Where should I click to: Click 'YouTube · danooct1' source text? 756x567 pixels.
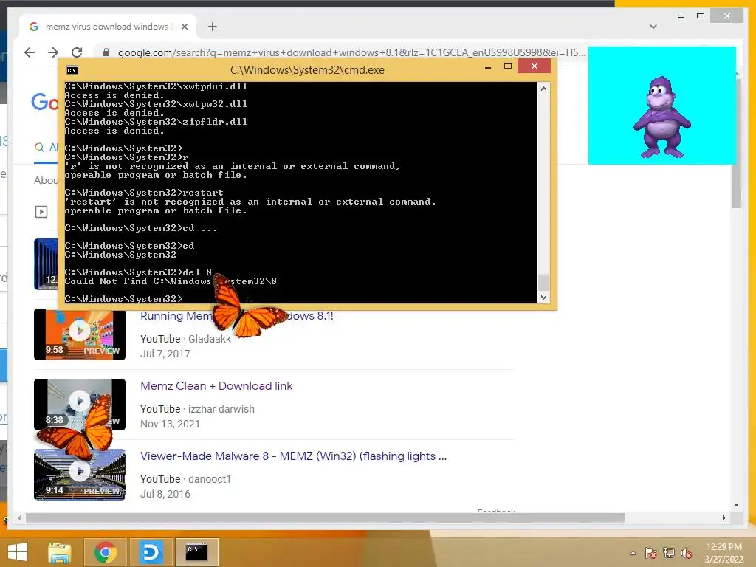tap(185, 479)
